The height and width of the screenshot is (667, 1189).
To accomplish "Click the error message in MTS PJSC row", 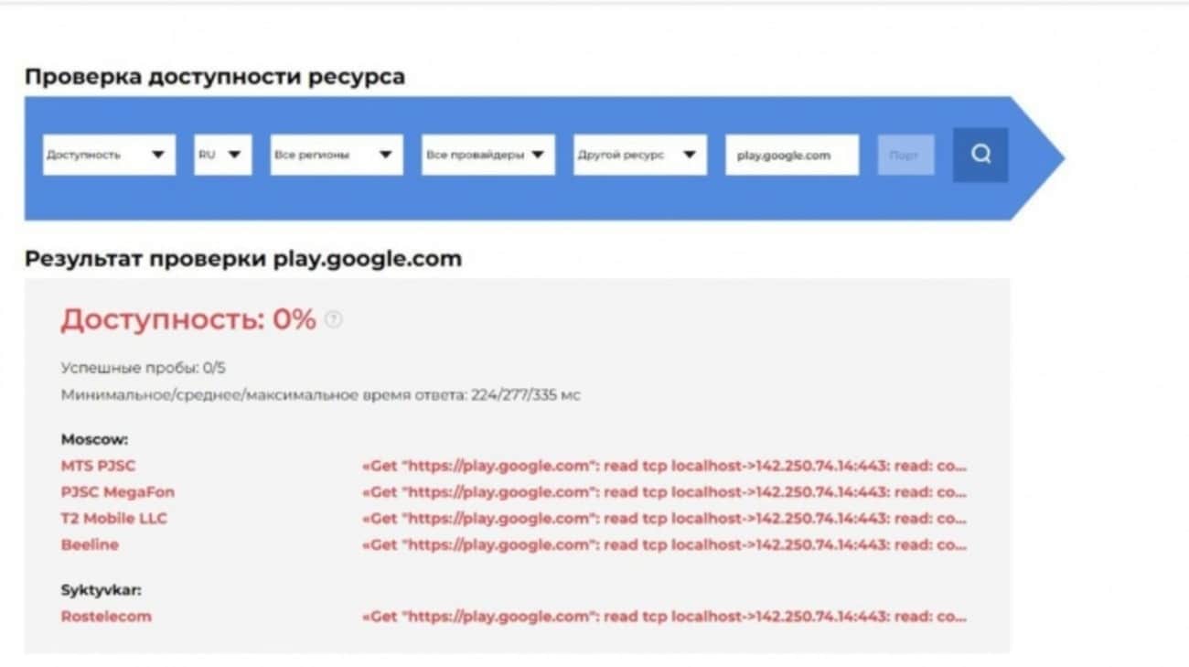I will 664,467.
